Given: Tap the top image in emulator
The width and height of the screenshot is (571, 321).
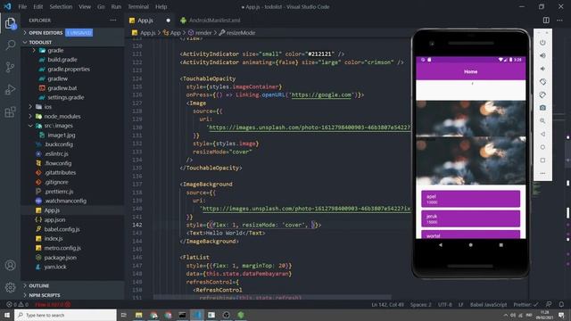Looking at the screenshot, I should click(x=470, y=119).
